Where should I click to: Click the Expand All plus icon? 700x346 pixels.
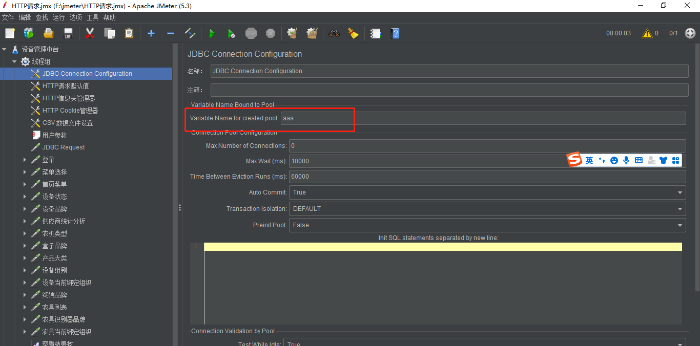151,33
